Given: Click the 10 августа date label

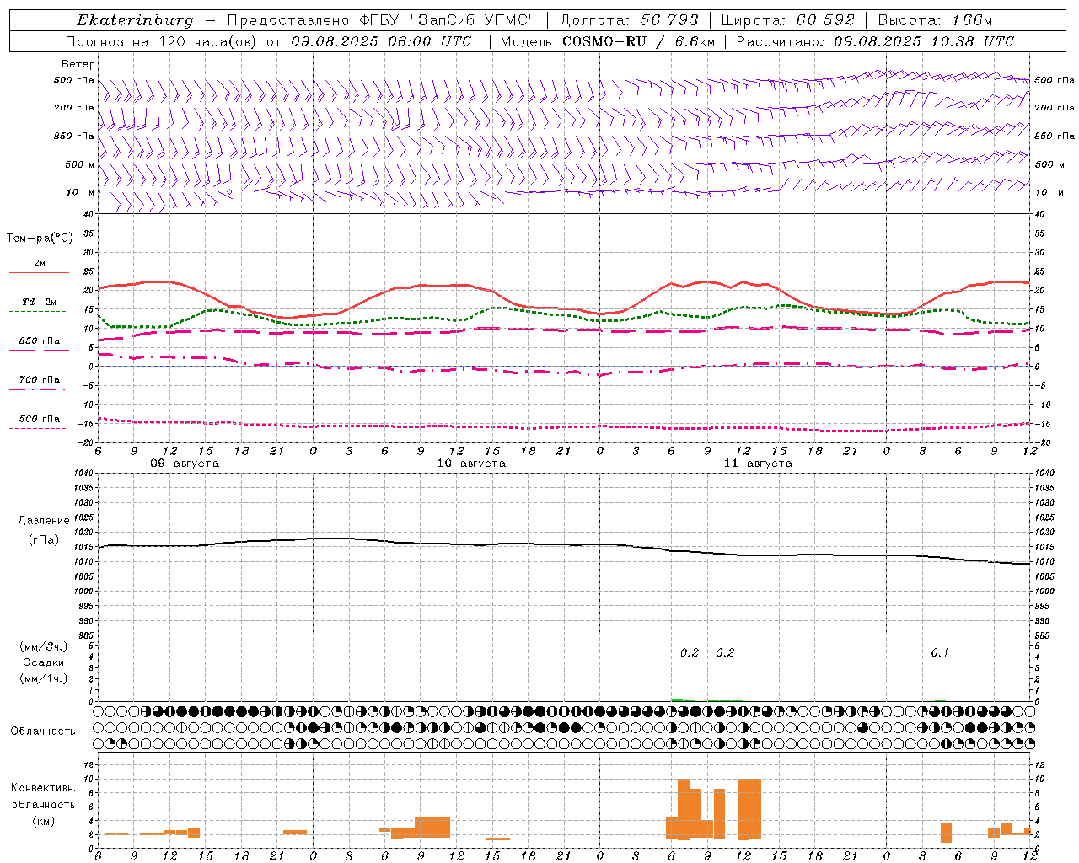Looking at the screenshot, I should pos(471,464).
